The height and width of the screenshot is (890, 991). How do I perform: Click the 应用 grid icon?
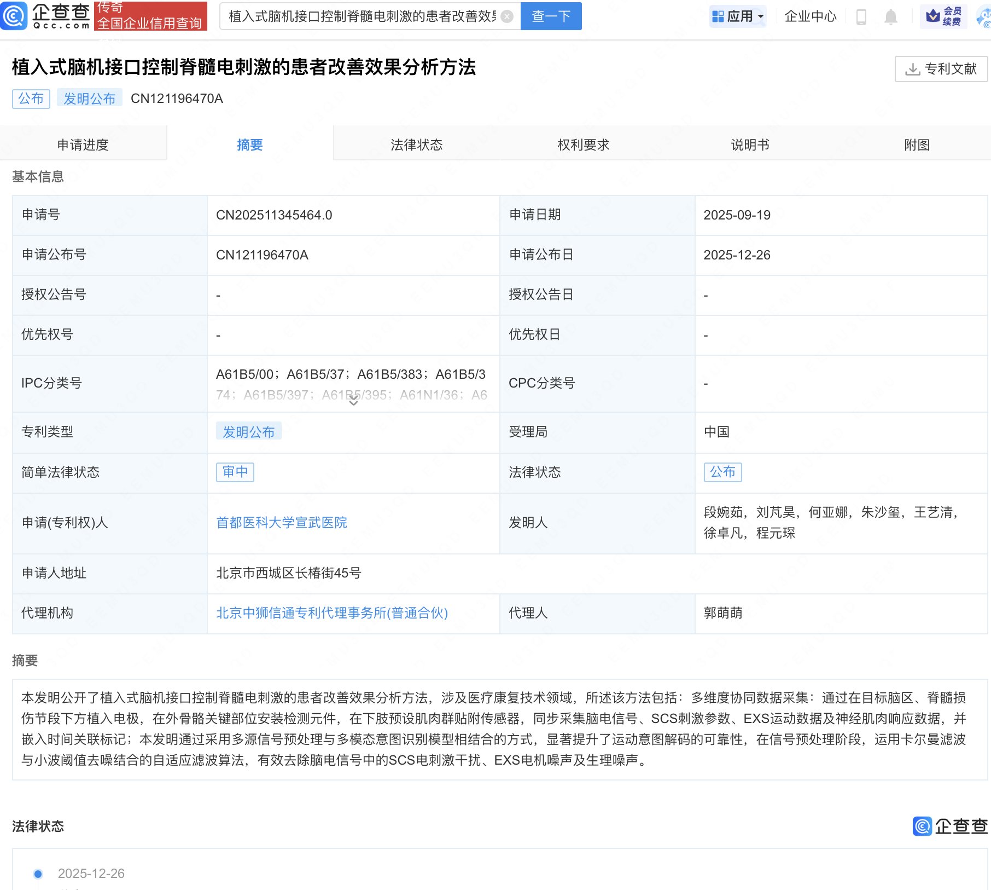(x=718, y=16)
